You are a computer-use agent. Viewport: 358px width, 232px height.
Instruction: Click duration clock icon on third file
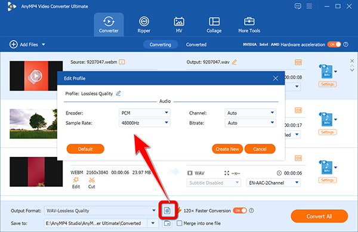279,173
